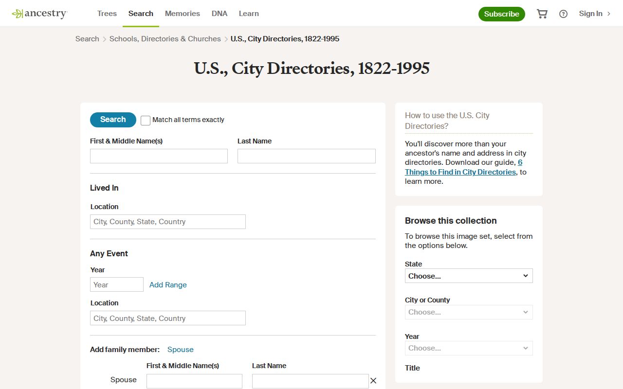Click the Browse this collection heading
Viewport: 623px width, 389px height.
point(451,221)
